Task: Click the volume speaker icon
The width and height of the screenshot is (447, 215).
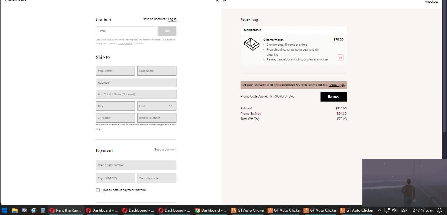Action: (395, 210)
